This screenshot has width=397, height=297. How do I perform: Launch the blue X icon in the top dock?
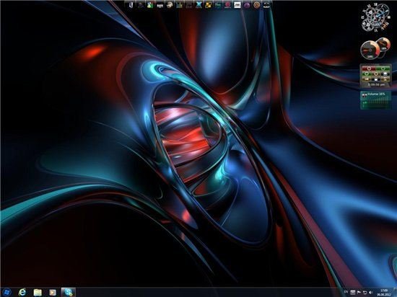click(198, 5)
